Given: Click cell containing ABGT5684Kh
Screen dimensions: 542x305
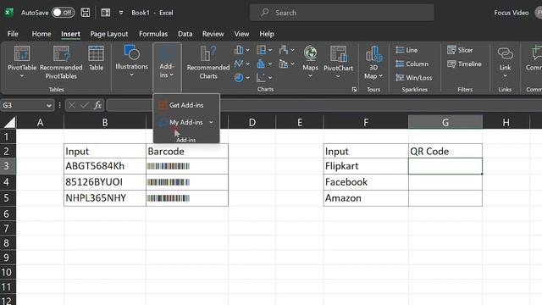Looking at the screenshot, I should coord(105,166).
